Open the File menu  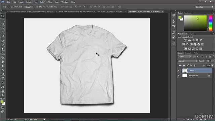[x=8, y=2]
